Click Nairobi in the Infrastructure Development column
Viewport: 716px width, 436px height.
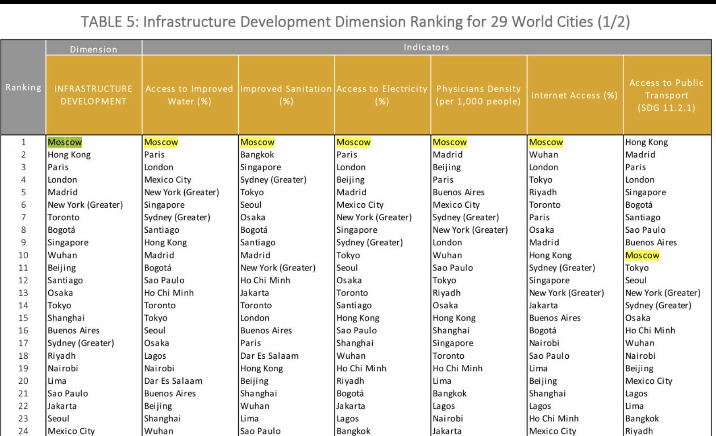[x=63, y=368]
